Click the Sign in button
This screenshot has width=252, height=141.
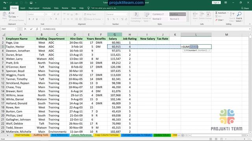[x=216, y=3]
